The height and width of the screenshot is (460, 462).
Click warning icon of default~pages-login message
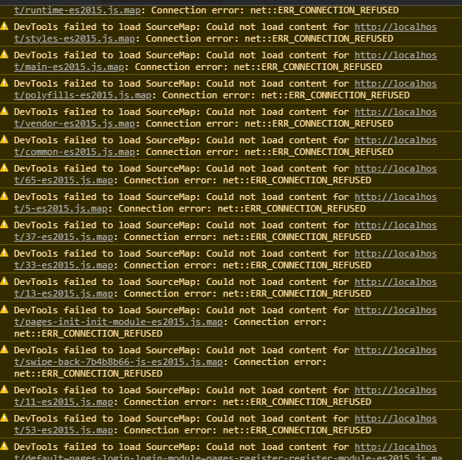pyautogui.click(x=4, y=447)
